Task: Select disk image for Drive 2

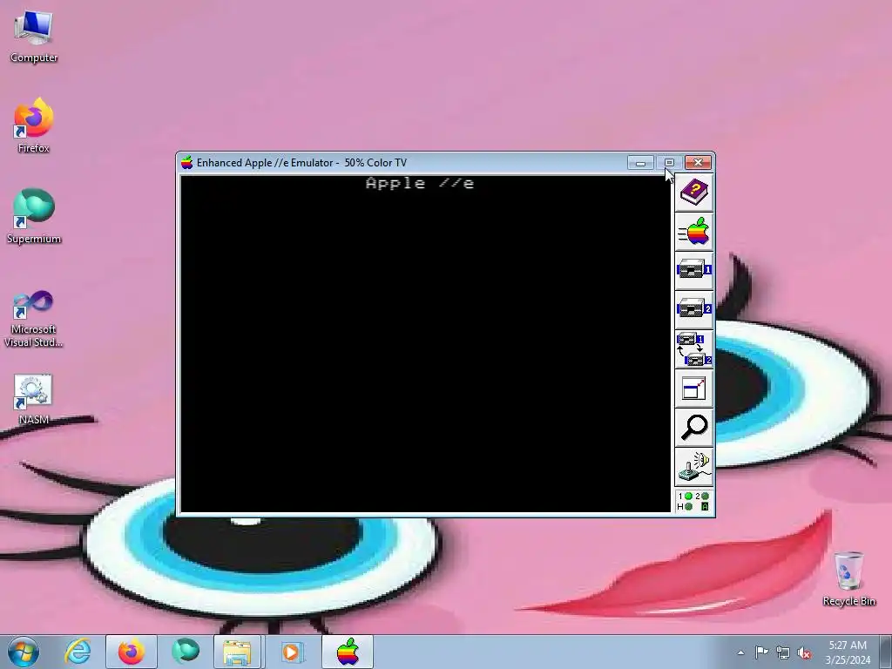Action: coord(694,310)
